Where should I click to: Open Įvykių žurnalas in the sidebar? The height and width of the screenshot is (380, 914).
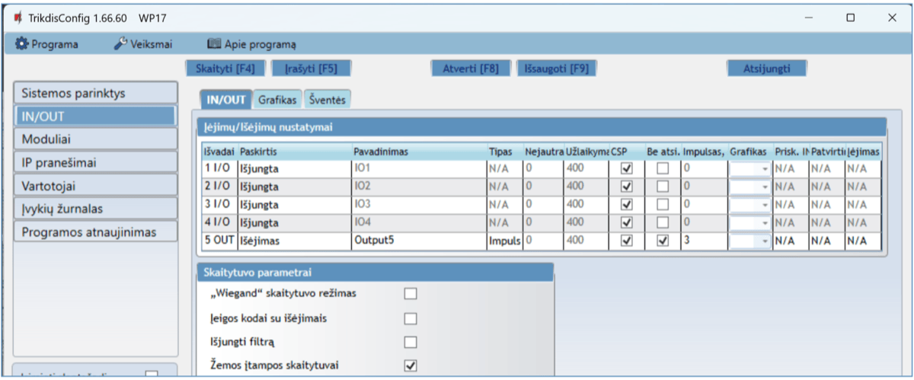[x=95, y=208]
